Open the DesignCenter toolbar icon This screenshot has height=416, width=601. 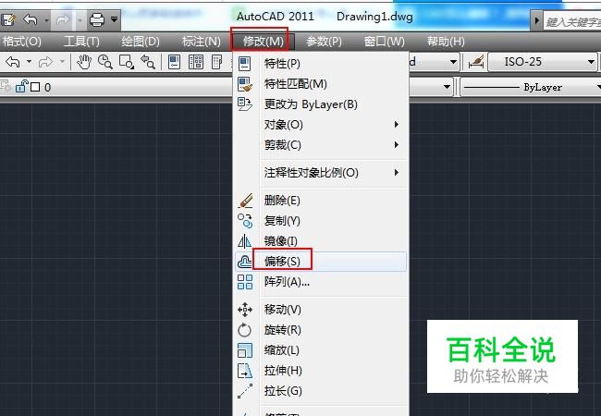(x=196, y=62)
